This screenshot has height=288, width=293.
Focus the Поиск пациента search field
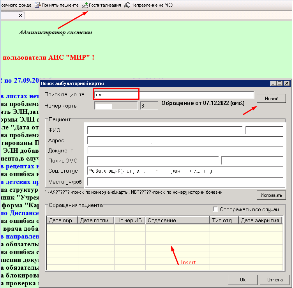(174, 95)
